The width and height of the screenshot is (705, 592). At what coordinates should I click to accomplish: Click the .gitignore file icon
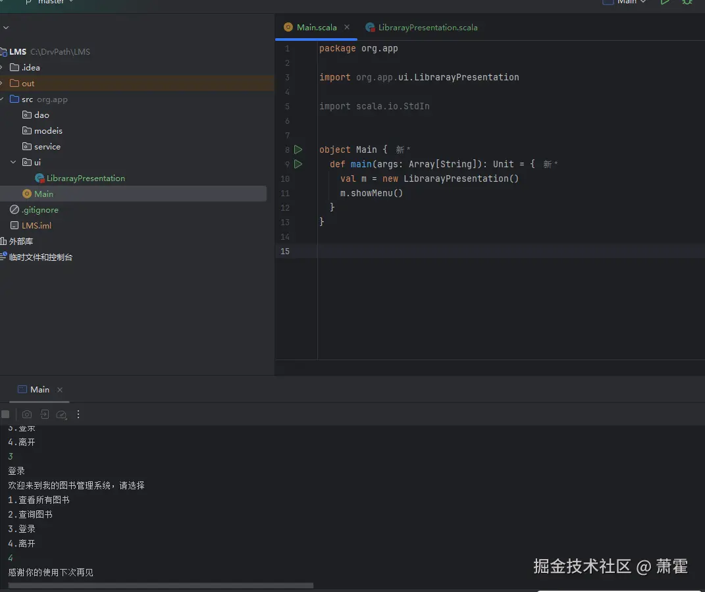(14, 209)
